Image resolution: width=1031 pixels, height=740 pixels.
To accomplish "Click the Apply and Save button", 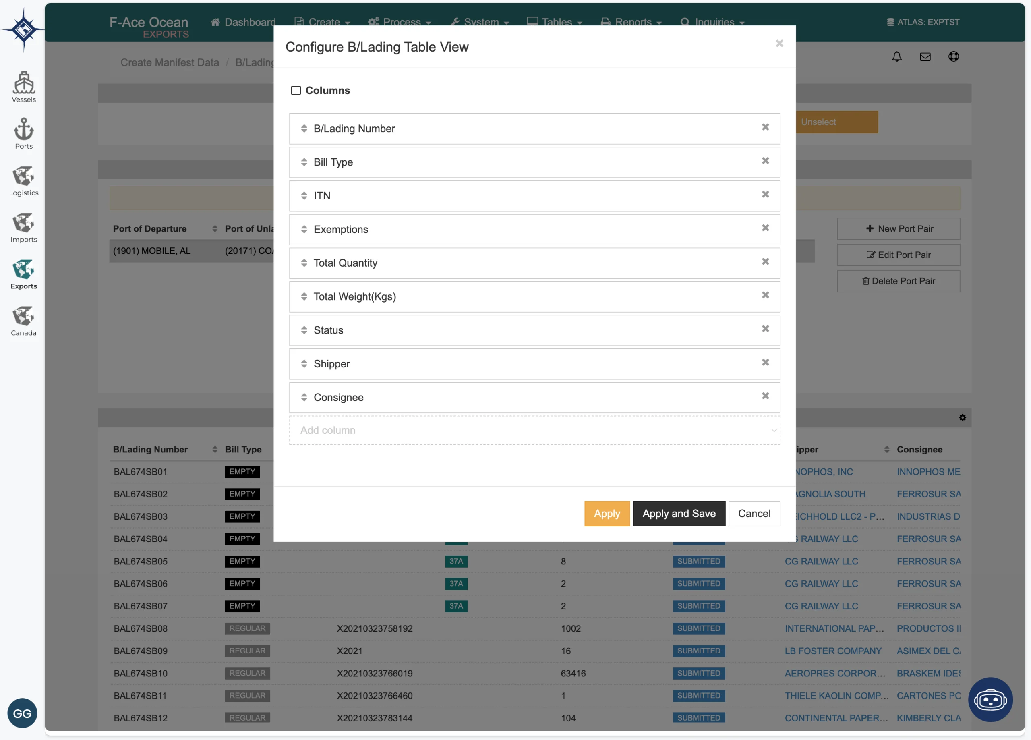I will 679,514.
